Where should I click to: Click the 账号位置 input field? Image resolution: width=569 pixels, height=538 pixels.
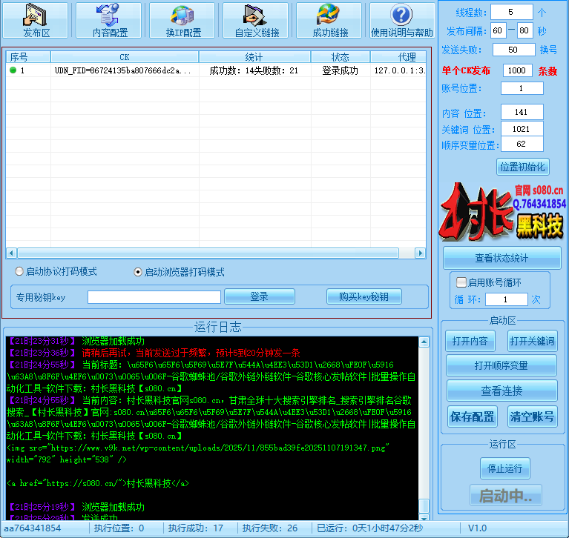(x=522, y=88)
